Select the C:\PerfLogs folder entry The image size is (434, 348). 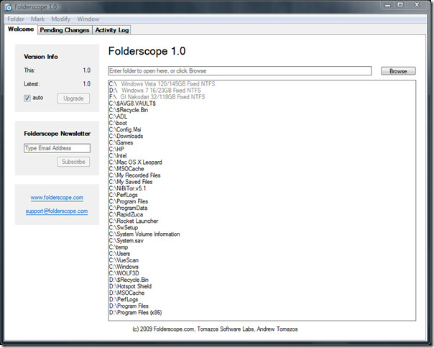(x=123, y=195)
